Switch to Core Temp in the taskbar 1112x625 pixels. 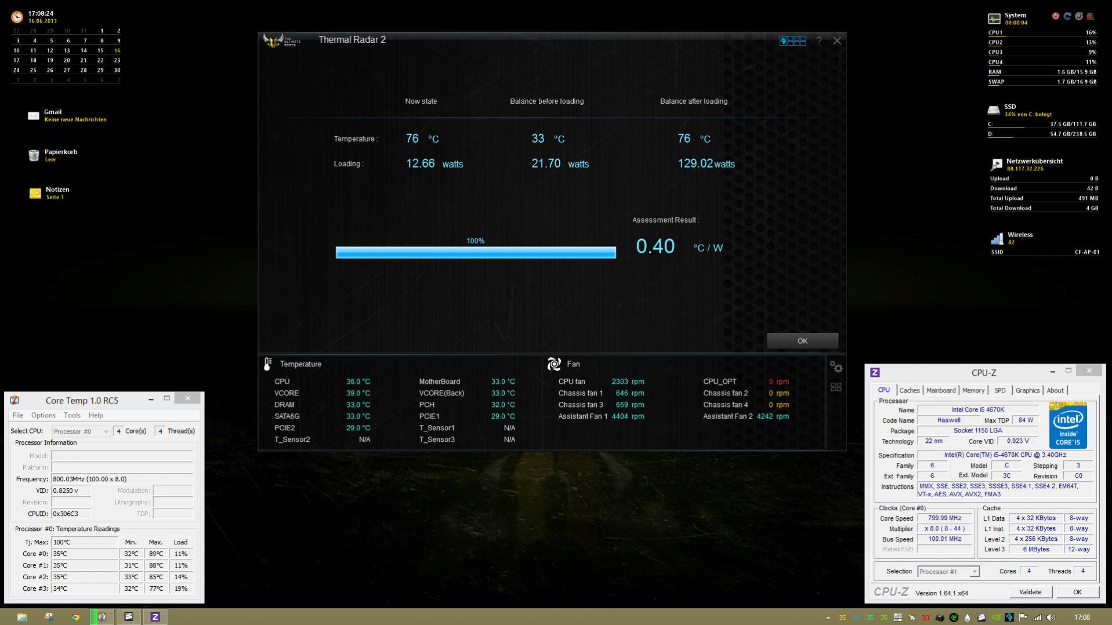pos(102,617)
